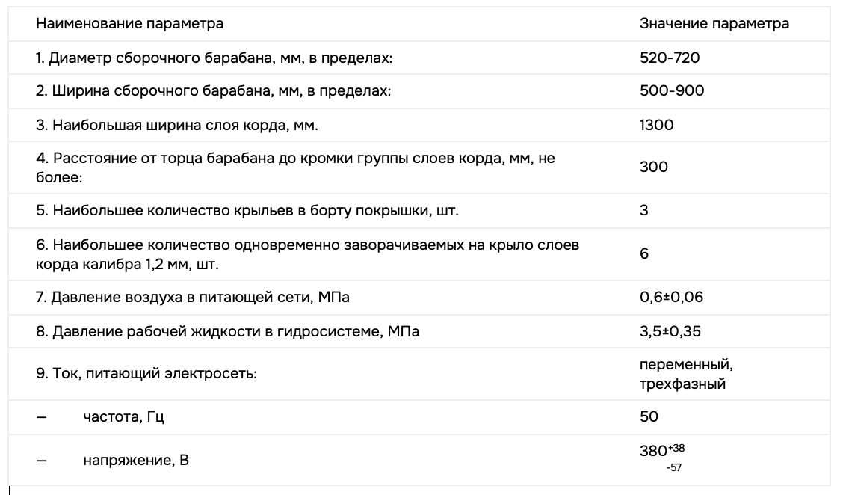Viewport: 843px width, 495px height.
Task: Select the 'Давление рабочей жидкости' row label
Action: 227,331
